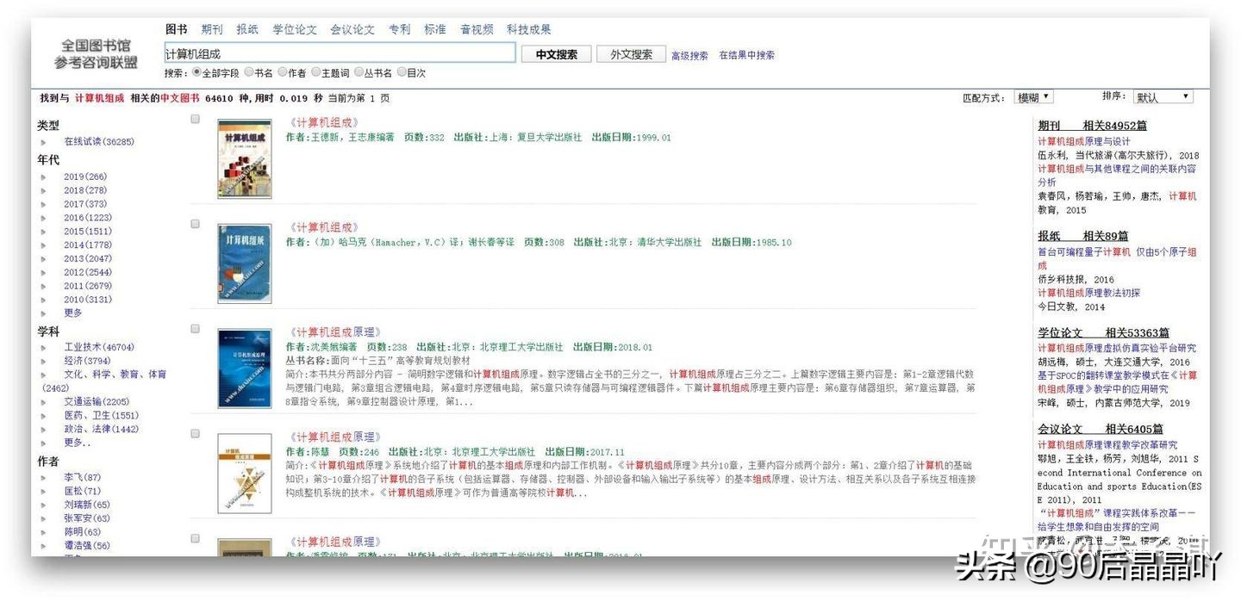1241x601 pixels.
Task: Switch to the 学位论文 tab
Action: click(296, 28)
